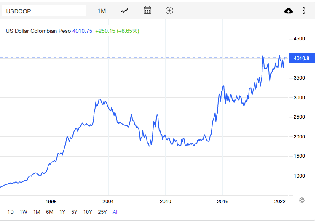Screen dimensions: 316x221
Task: Select the 6M time range
Action: pyautogui.click(x=50, y=212)
